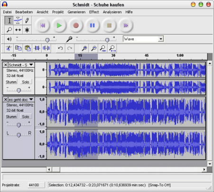Click the Projektrate field showing 44100

tap(36, 185)
